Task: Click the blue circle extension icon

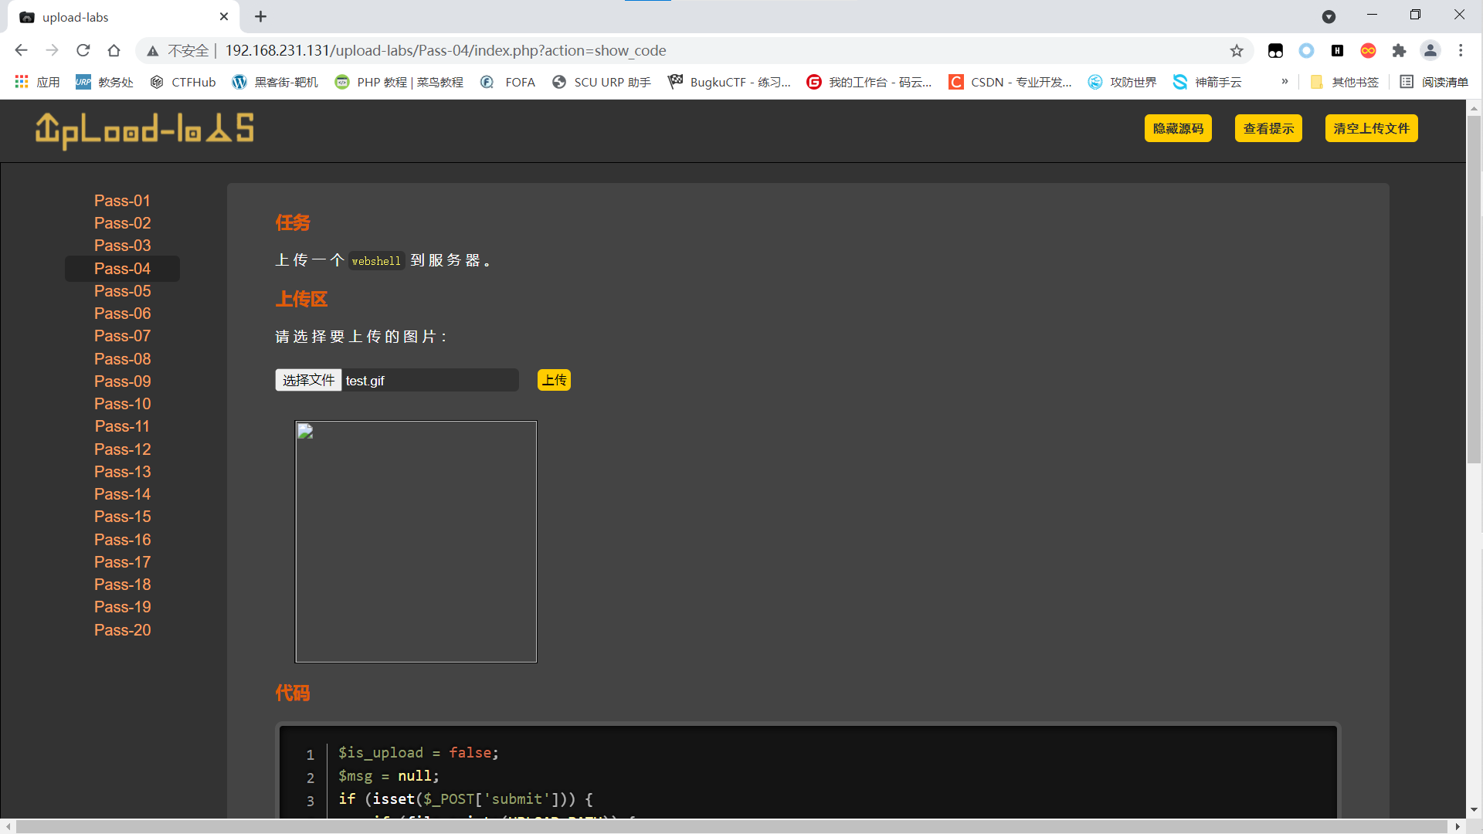Action: [1306, 50]
